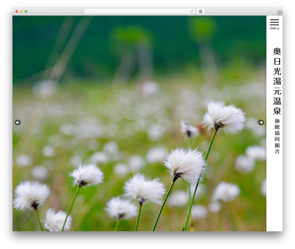
Task: Go to the previous slide with left arrow
Action: pos(18,122)
